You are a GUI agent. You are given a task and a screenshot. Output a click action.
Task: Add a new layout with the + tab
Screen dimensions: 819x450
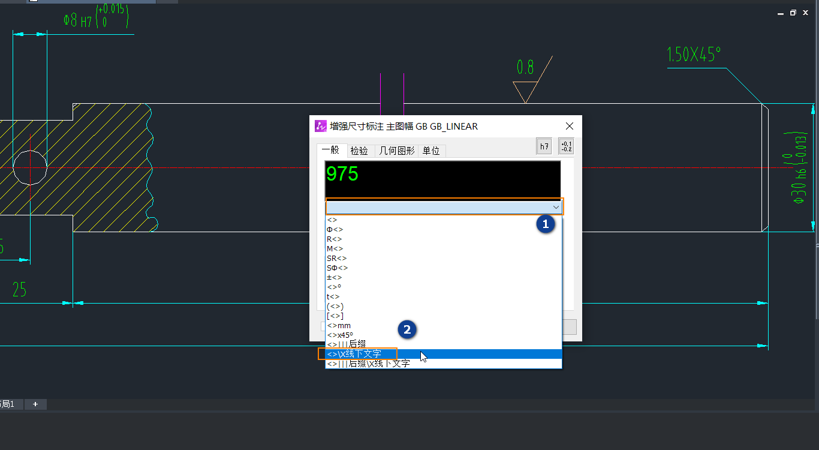click(35, 404)
